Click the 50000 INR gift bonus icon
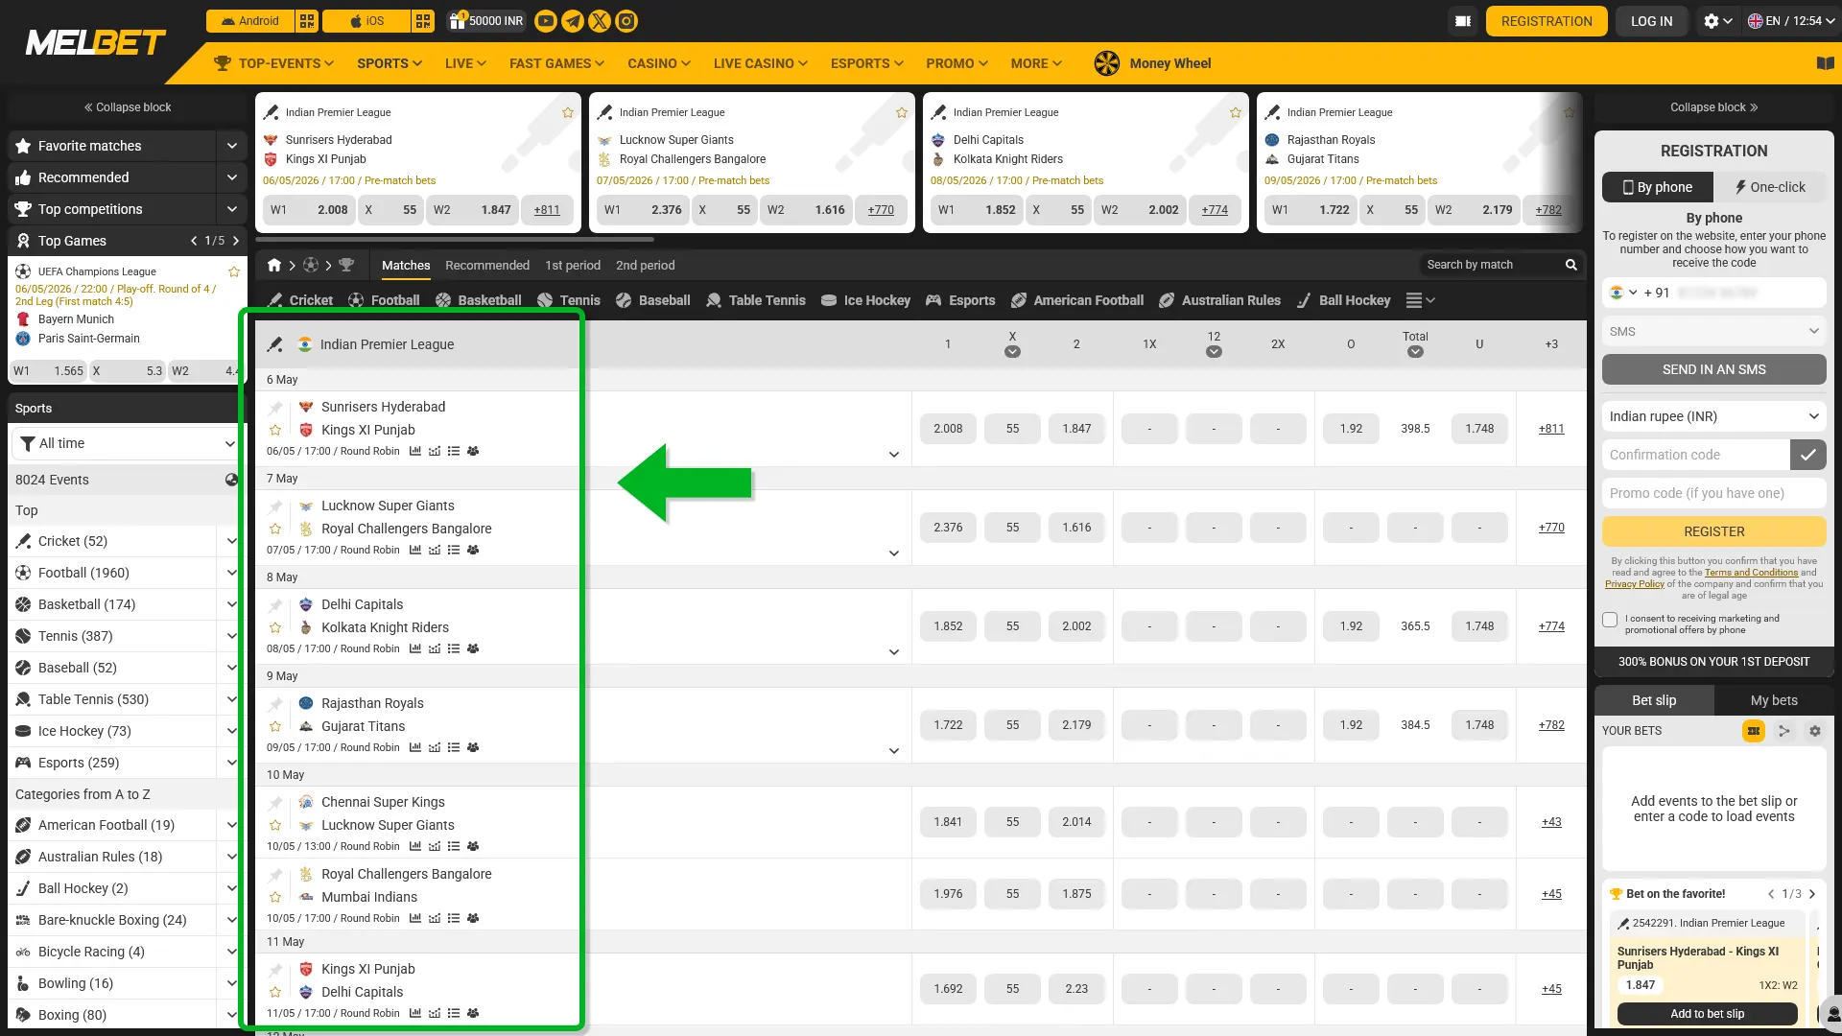 tap(457, 20)
